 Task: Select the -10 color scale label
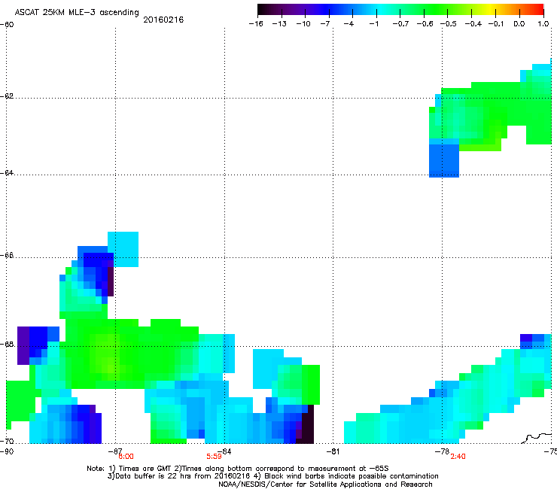(303, 24)
